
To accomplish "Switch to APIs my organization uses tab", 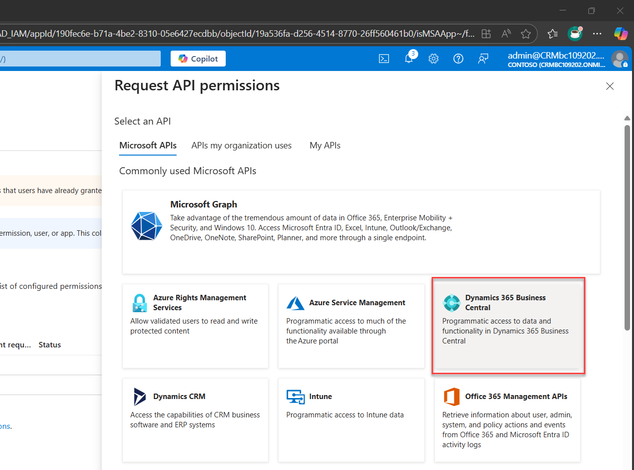I will click(x=242, y=146).
